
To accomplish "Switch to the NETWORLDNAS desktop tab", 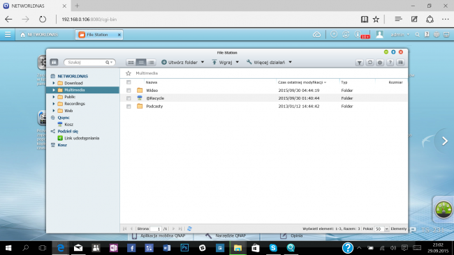I will click(x=39, y=35).
